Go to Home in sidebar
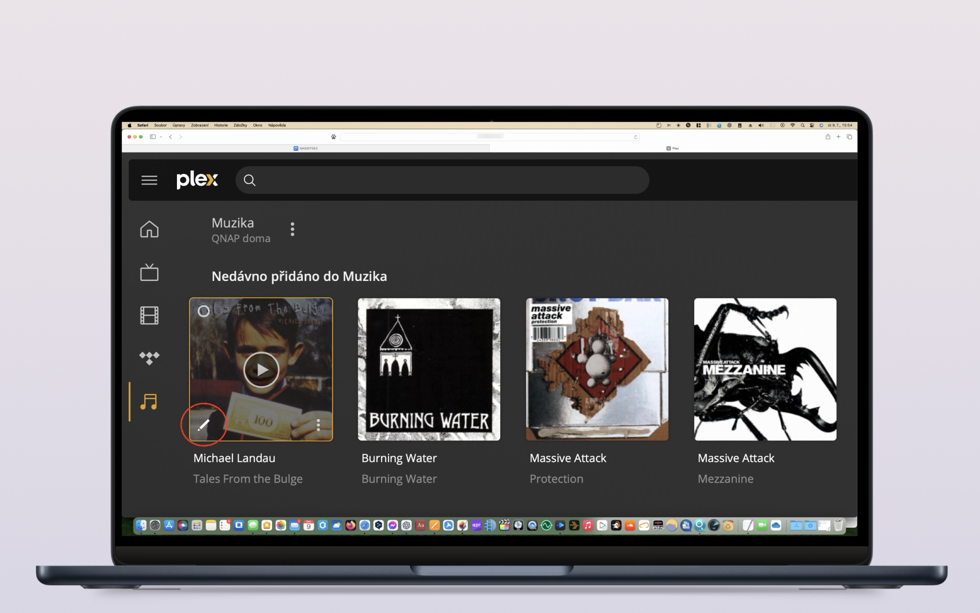 [x=149, y=229]
